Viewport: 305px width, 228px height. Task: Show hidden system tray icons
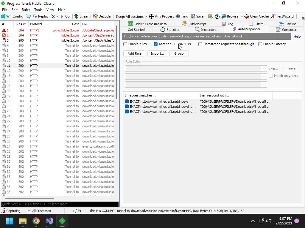(253, 221)
